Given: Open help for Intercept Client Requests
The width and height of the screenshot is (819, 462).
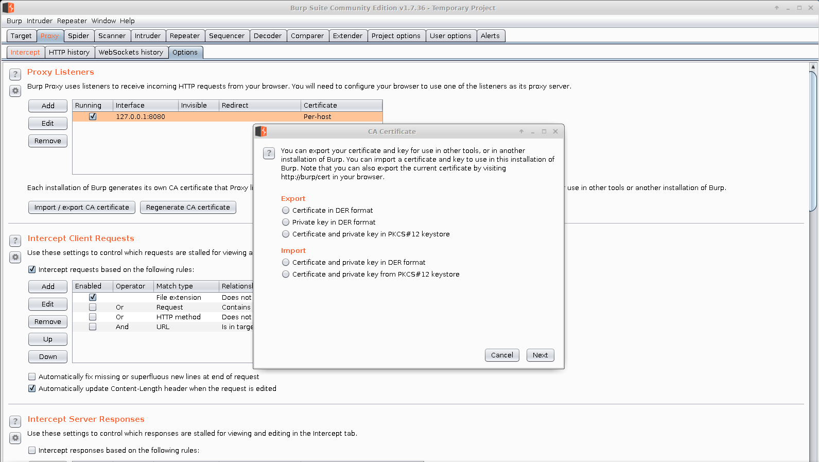Looking at the screenshot, I should click(x=15, y=241).
